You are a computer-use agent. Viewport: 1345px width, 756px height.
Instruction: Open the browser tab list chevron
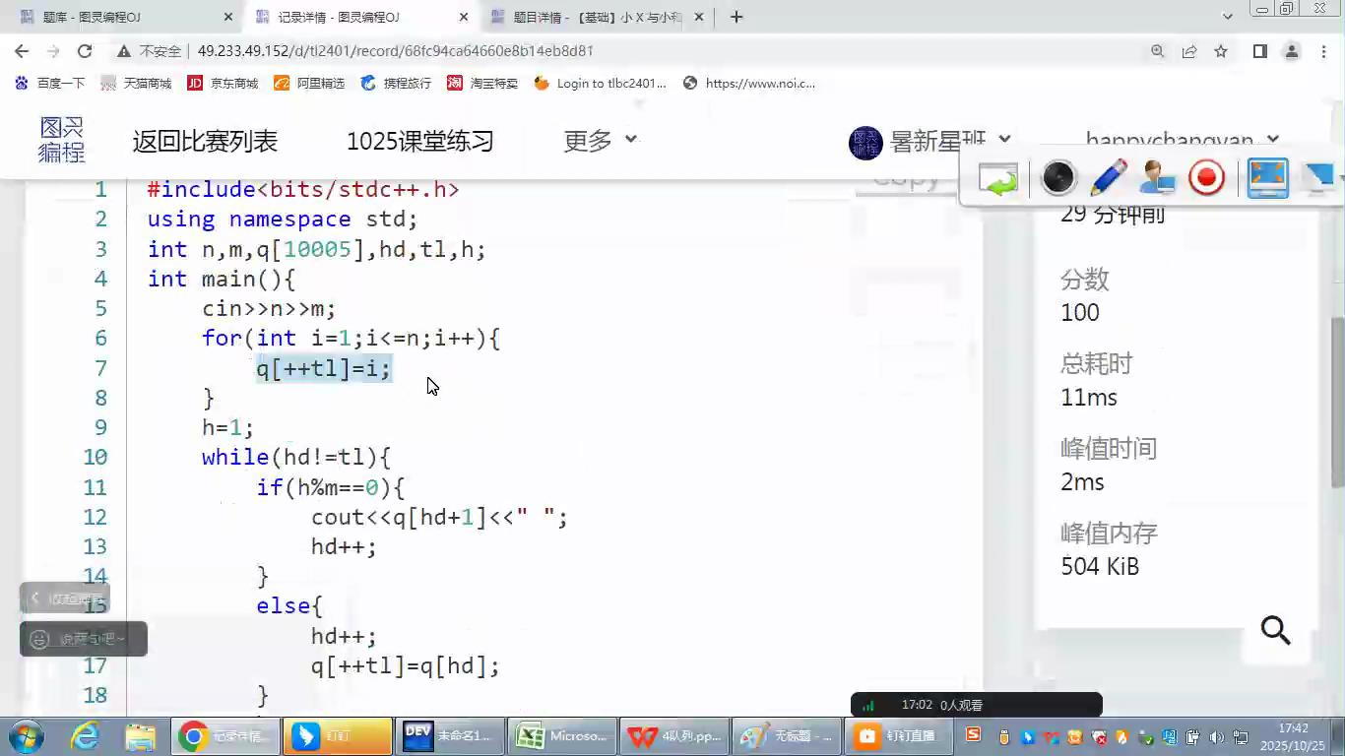(1227, 17)
